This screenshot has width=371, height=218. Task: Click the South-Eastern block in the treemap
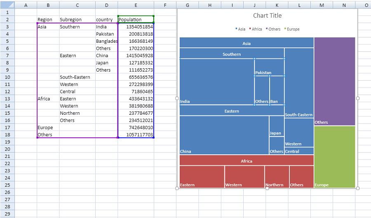point(299,83)
